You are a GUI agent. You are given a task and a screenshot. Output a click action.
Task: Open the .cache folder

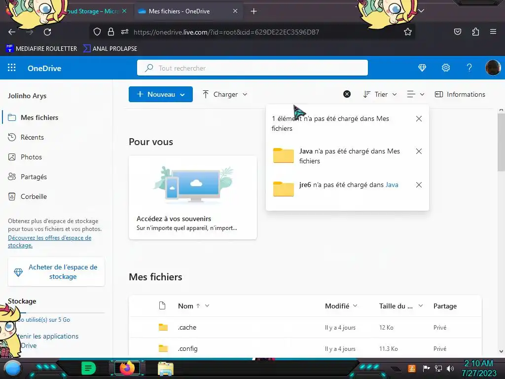point(187,327)
